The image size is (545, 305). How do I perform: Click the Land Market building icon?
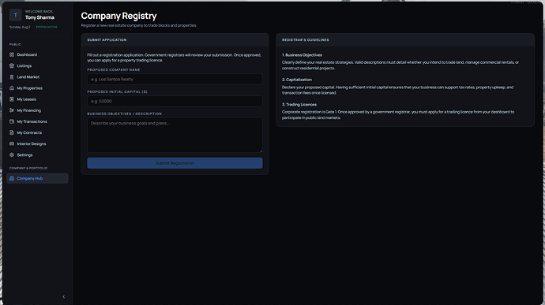coord(12,77)
